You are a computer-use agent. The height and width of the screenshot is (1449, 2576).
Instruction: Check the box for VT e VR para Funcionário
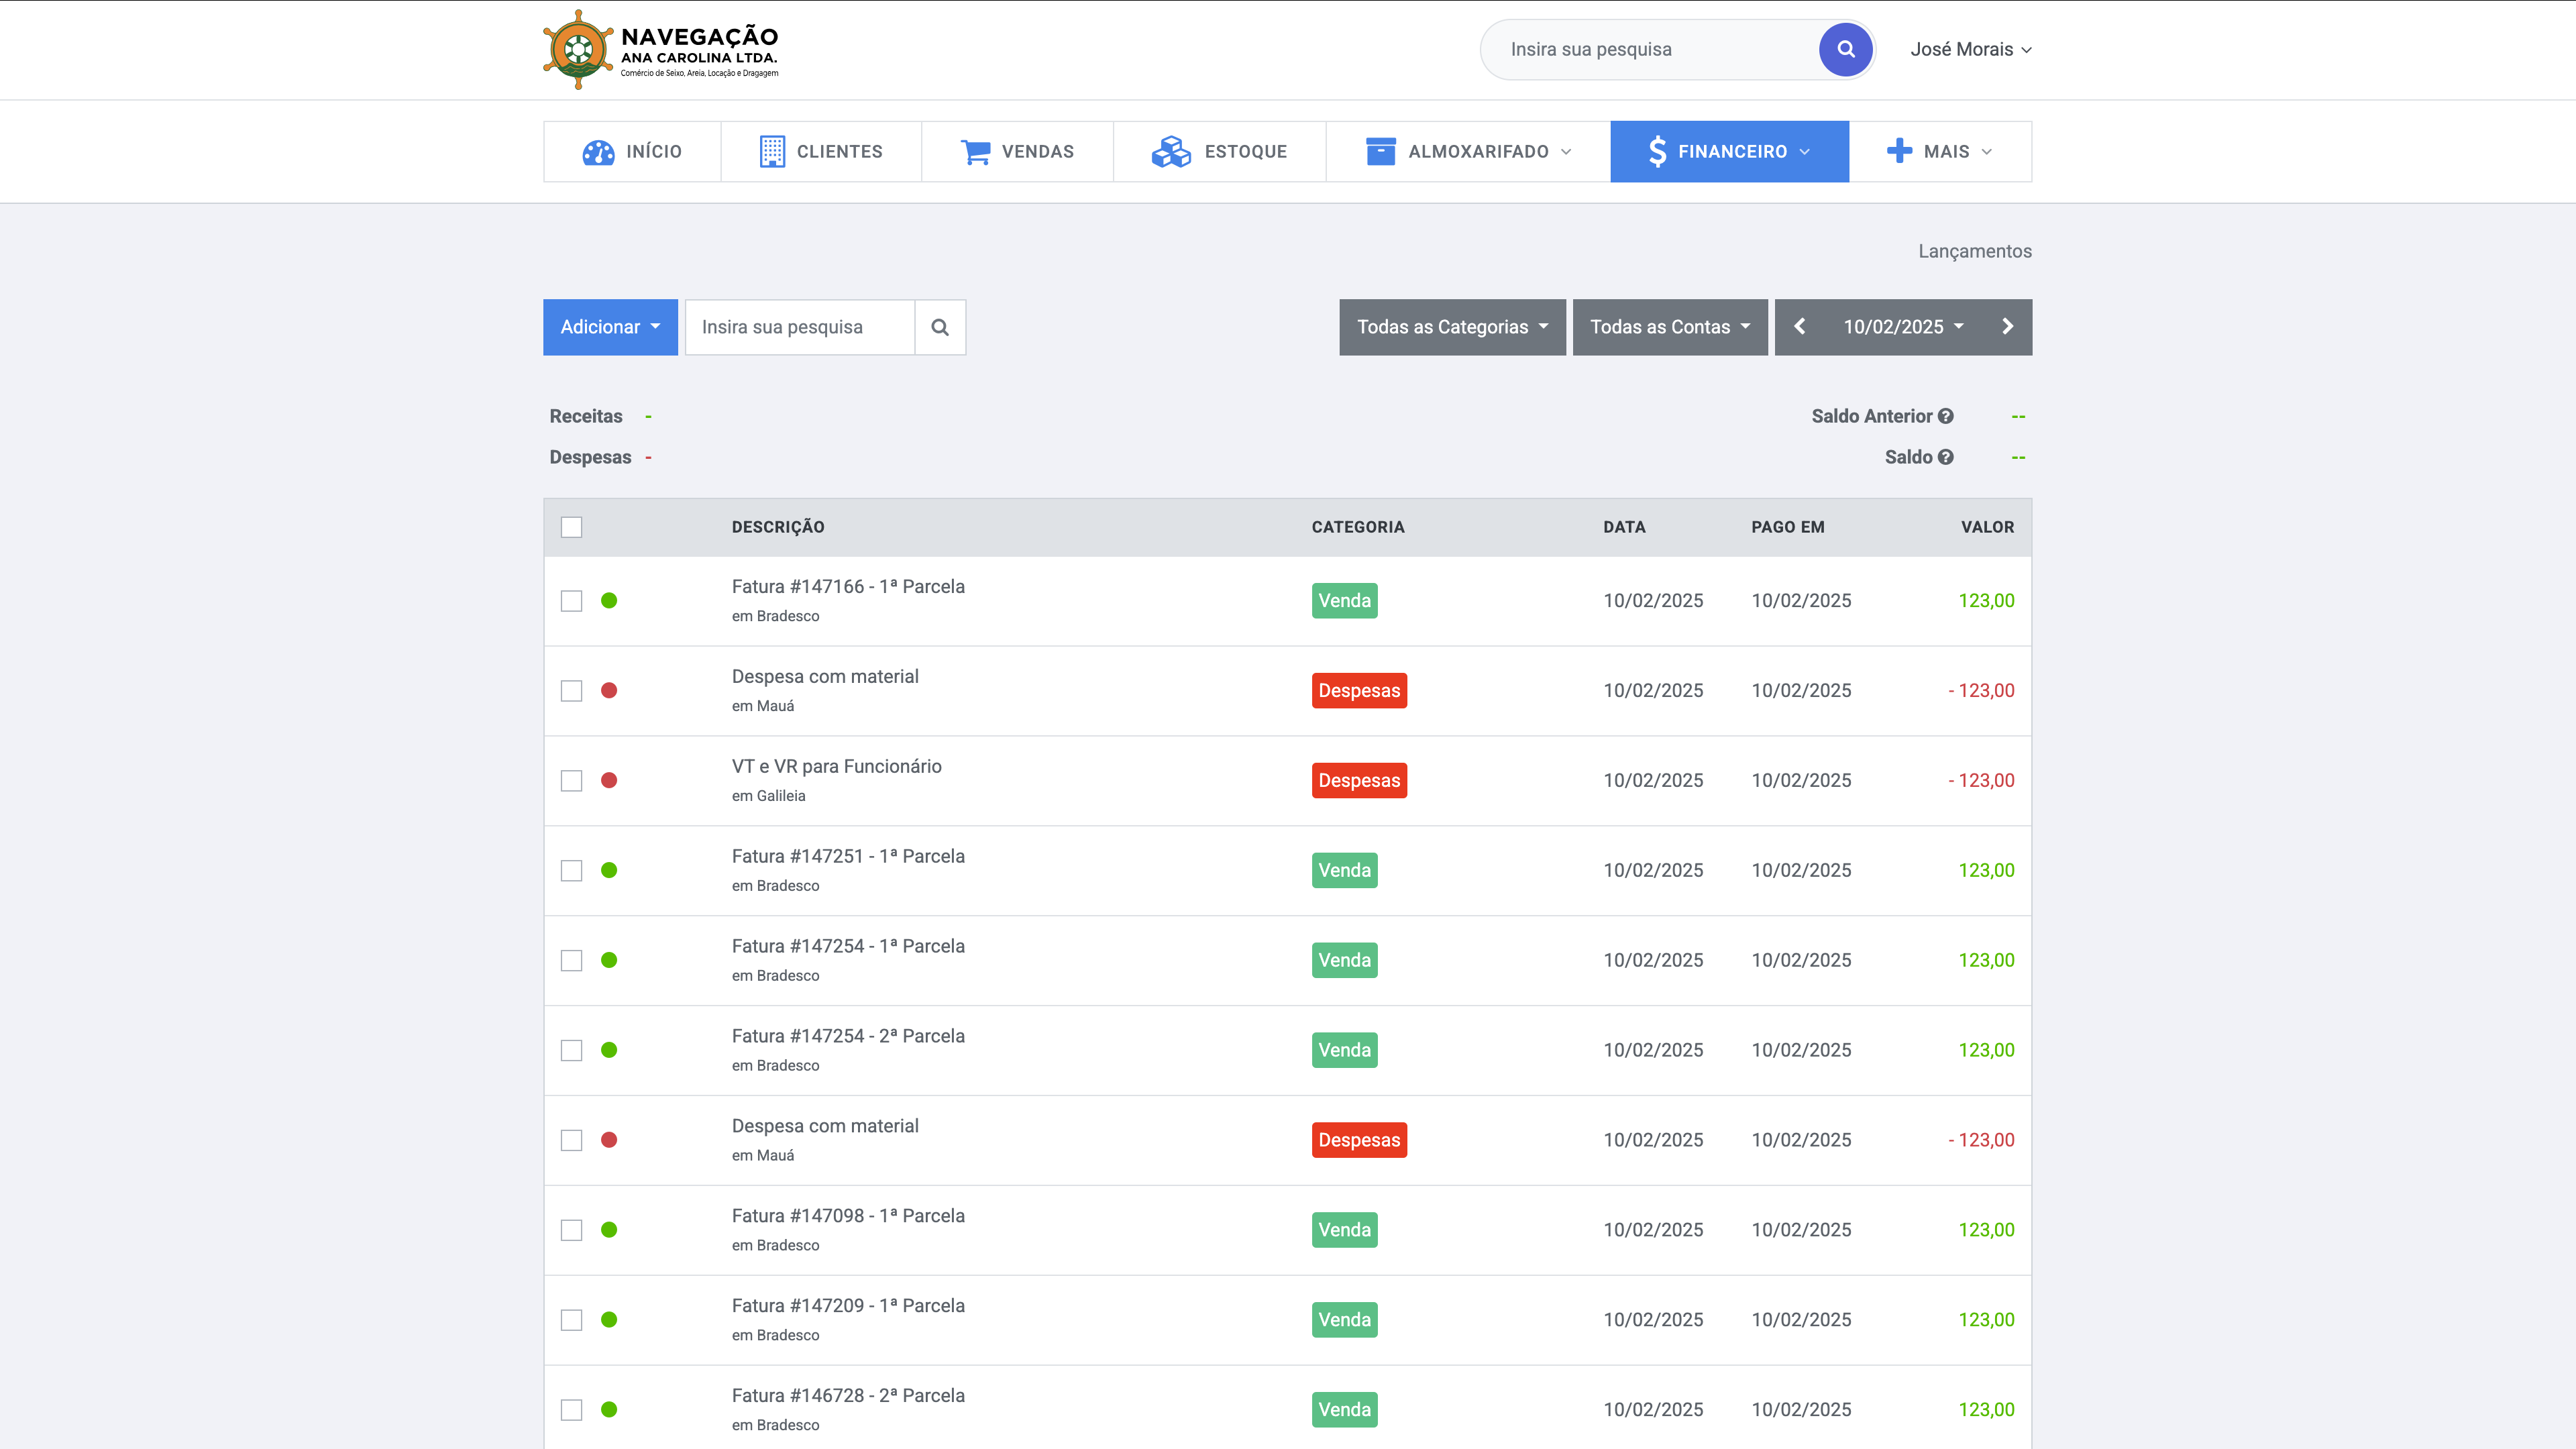(x=571, y=781)
